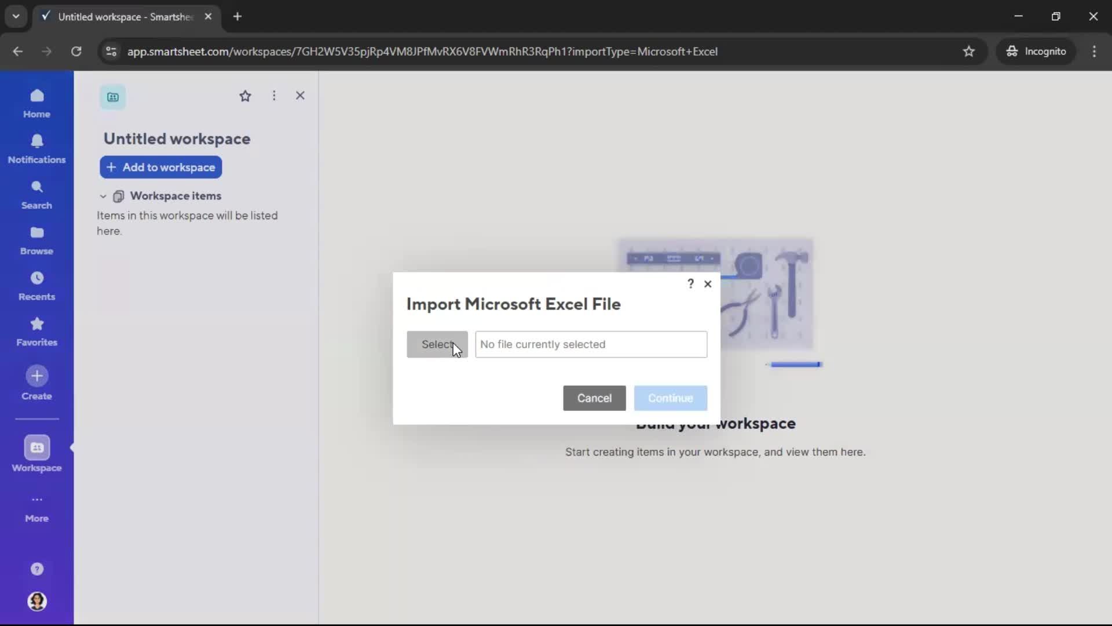Open the Home panel in the sidebar
Viewport: 1112px width, 626px height.
click(x=36, y=103)
